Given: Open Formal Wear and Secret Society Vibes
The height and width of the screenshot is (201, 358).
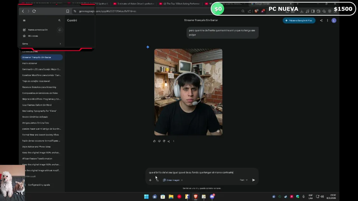Looking at the screenshot, I should (42, 135).
